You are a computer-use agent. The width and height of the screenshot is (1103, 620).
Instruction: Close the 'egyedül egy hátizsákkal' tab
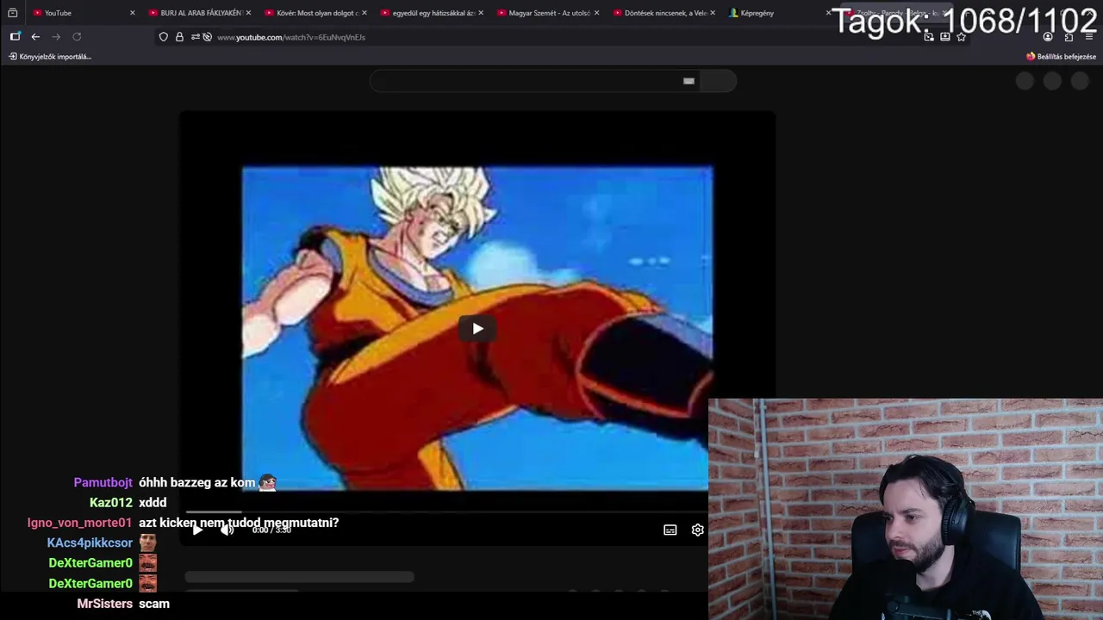pyautogui.click(x=481, y=13)
